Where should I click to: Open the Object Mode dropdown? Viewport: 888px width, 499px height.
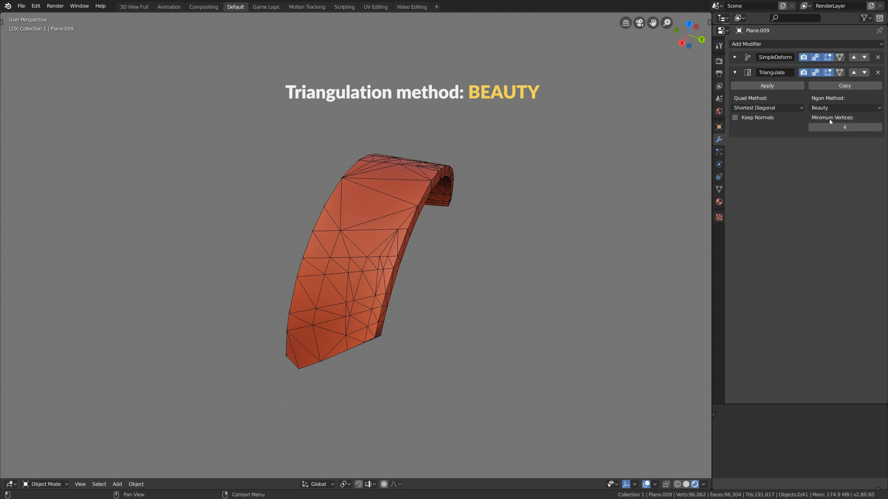tap(45, 484)
